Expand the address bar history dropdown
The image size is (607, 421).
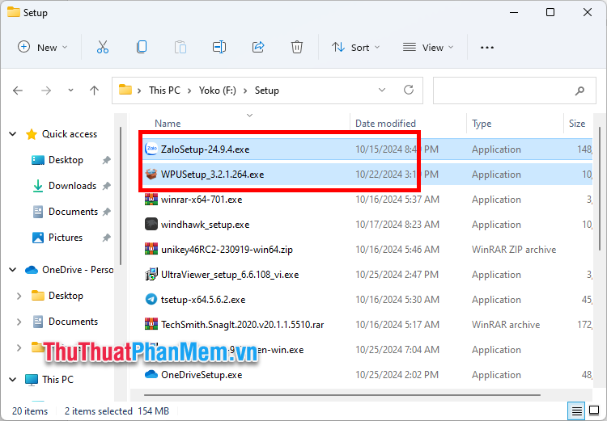(x=382, y=90)
